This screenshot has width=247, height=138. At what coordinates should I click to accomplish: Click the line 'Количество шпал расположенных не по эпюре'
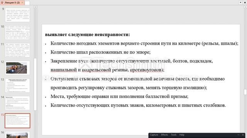100,52
